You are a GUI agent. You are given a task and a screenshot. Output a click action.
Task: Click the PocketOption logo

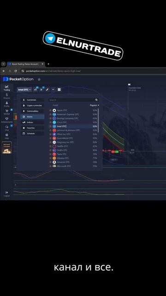18,79
